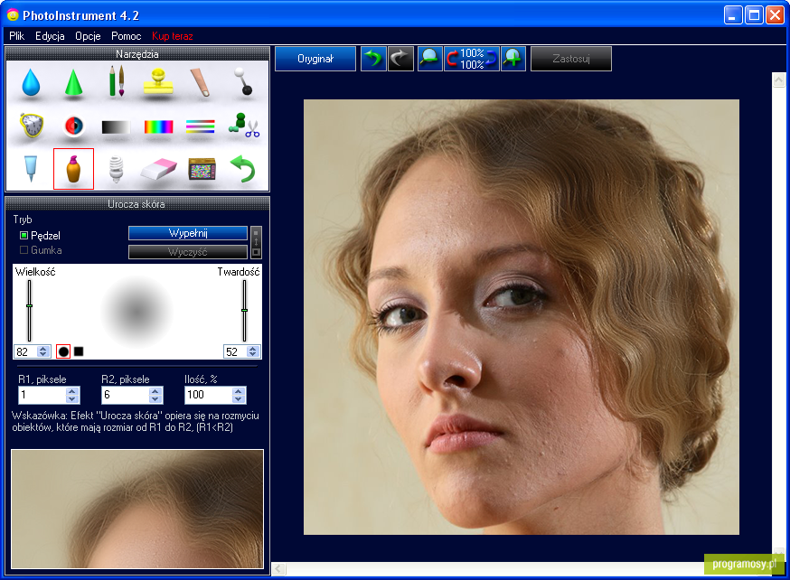Click the Oryginał button

tap(315, 59)
